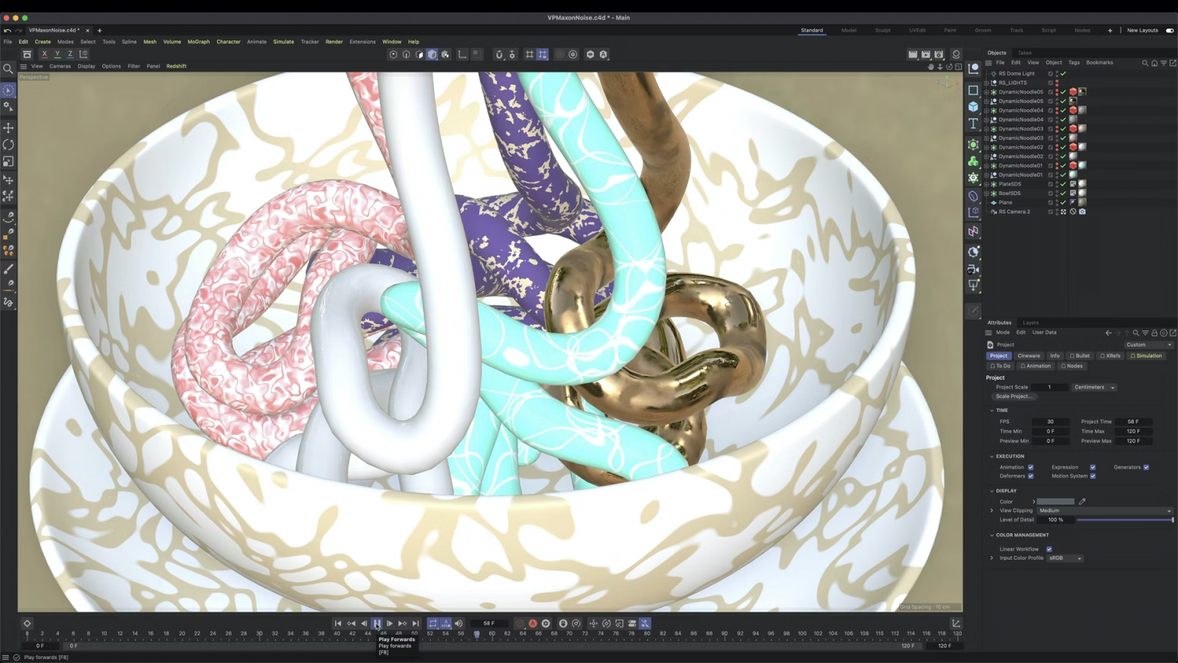Click the current frame field 58 F

[489, 623]
